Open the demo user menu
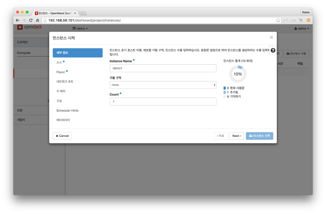The image size is (326, 214). (302, 29)
